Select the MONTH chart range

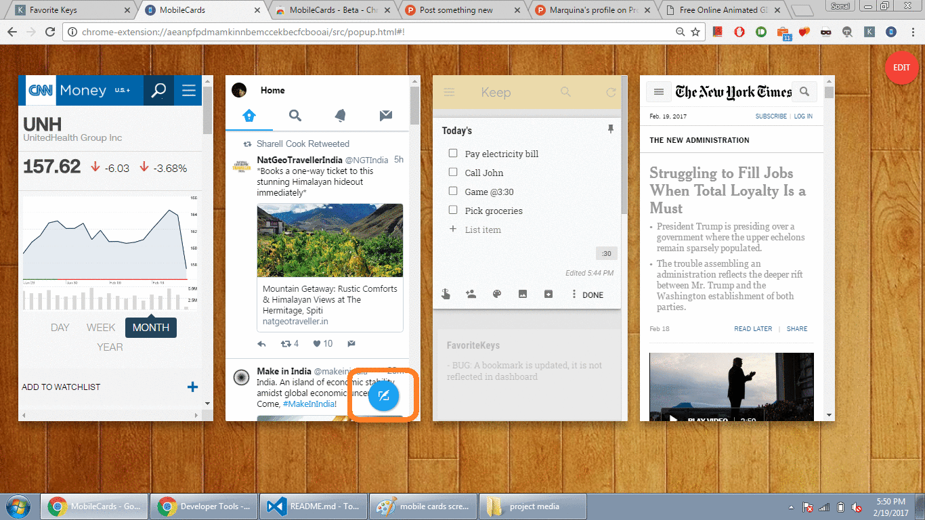[151, 328]
